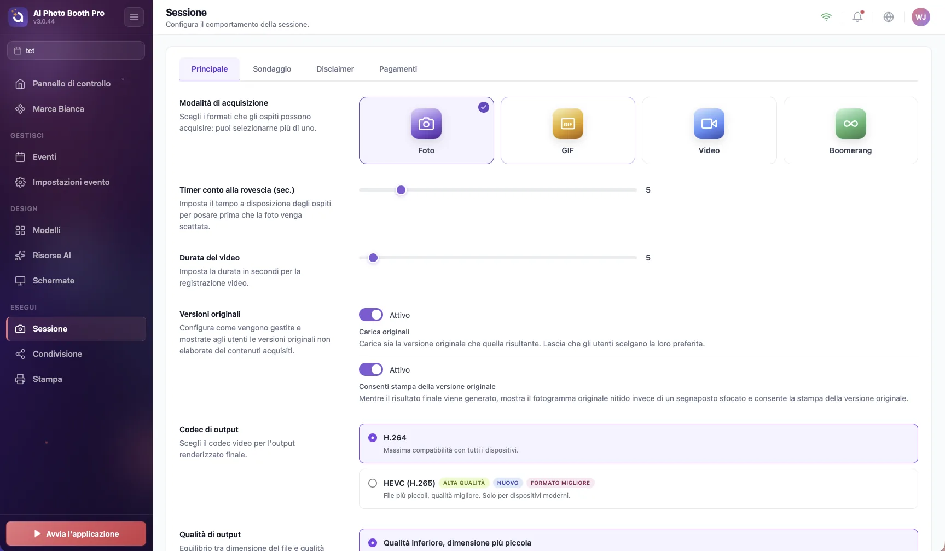Click the FORMATO MIGLIORE badge

coord(560,483)
